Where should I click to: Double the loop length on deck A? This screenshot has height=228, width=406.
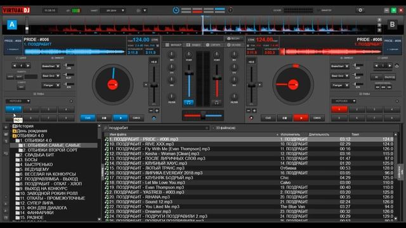pyautogui.click(x=28, y=66)
